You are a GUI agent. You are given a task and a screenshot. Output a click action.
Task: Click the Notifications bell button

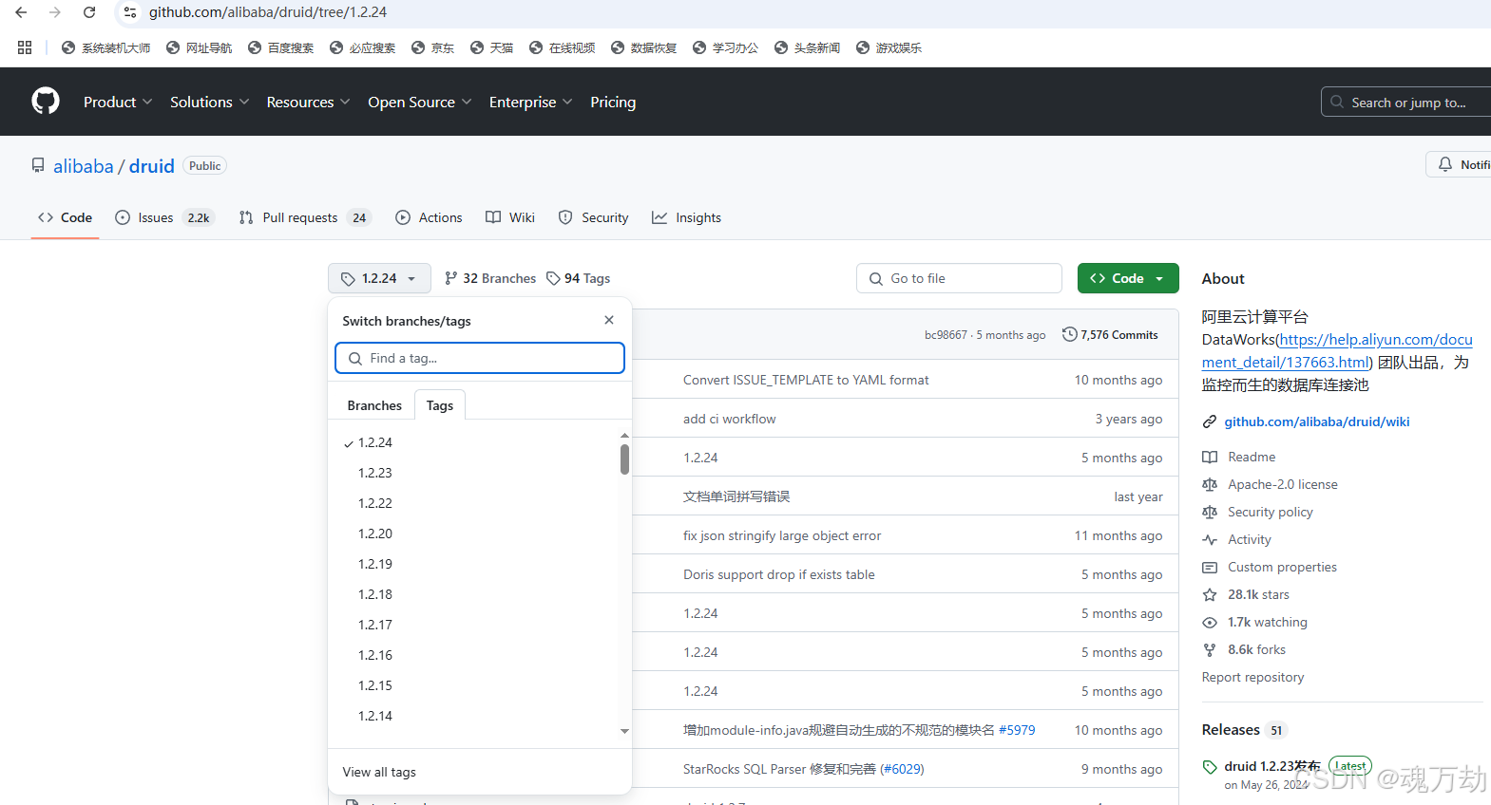pos(1459,164)
